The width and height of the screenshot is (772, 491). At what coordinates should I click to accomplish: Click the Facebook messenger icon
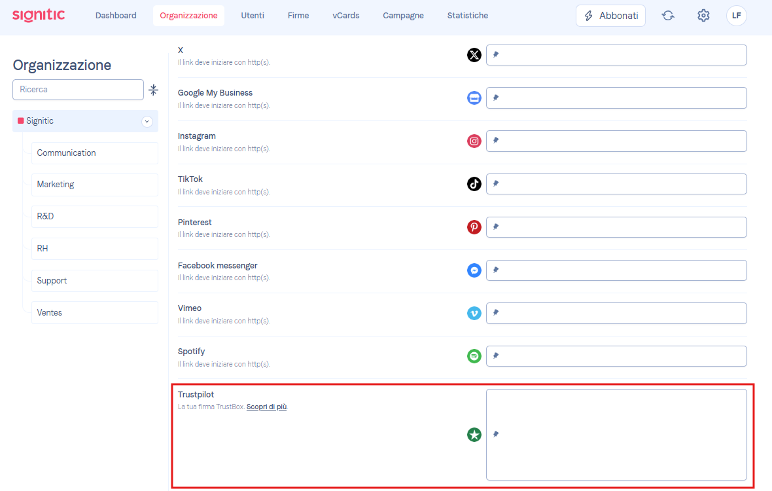(x=474, y=270)
